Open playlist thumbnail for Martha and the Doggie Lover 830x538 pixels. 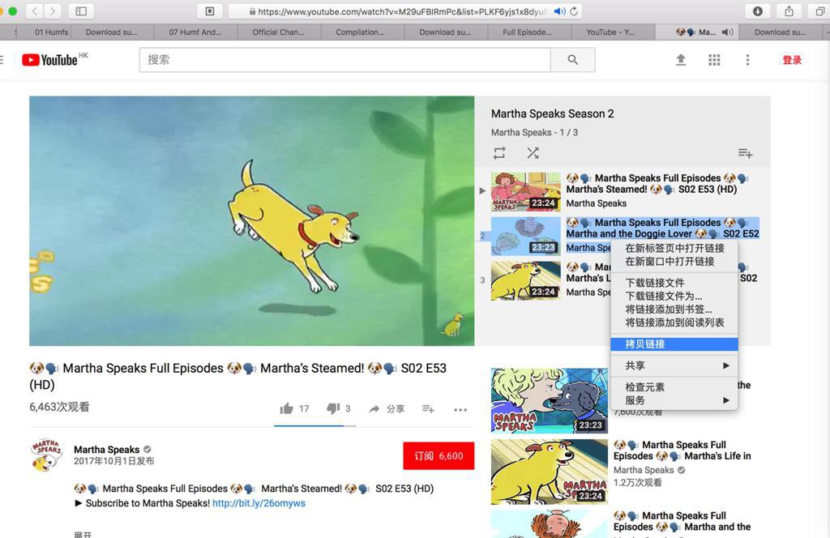[525, 236]
